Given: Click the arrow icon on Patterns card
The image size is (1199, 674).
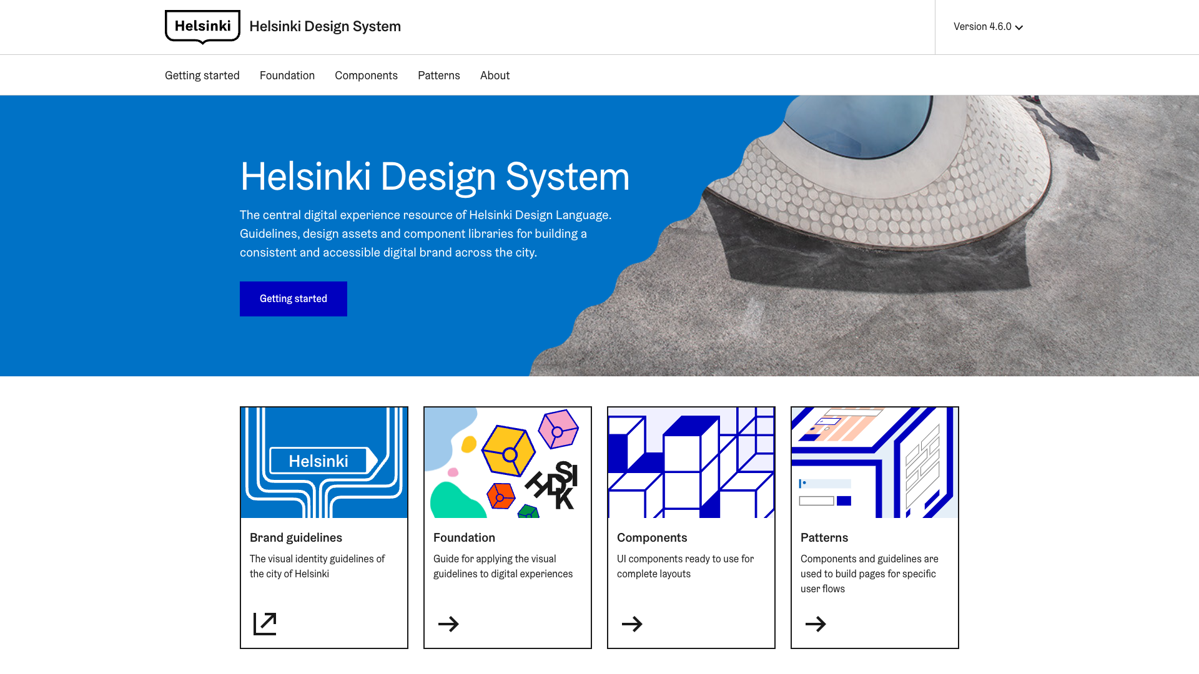Looking at the screenshot, I should pyautogui.click(x=816, y=623).
